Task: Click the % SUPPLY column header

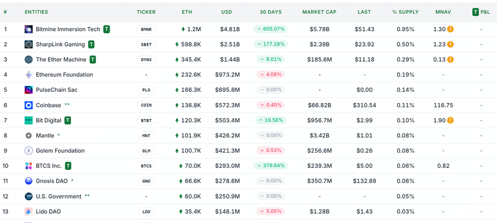Action: click(405, 12)
